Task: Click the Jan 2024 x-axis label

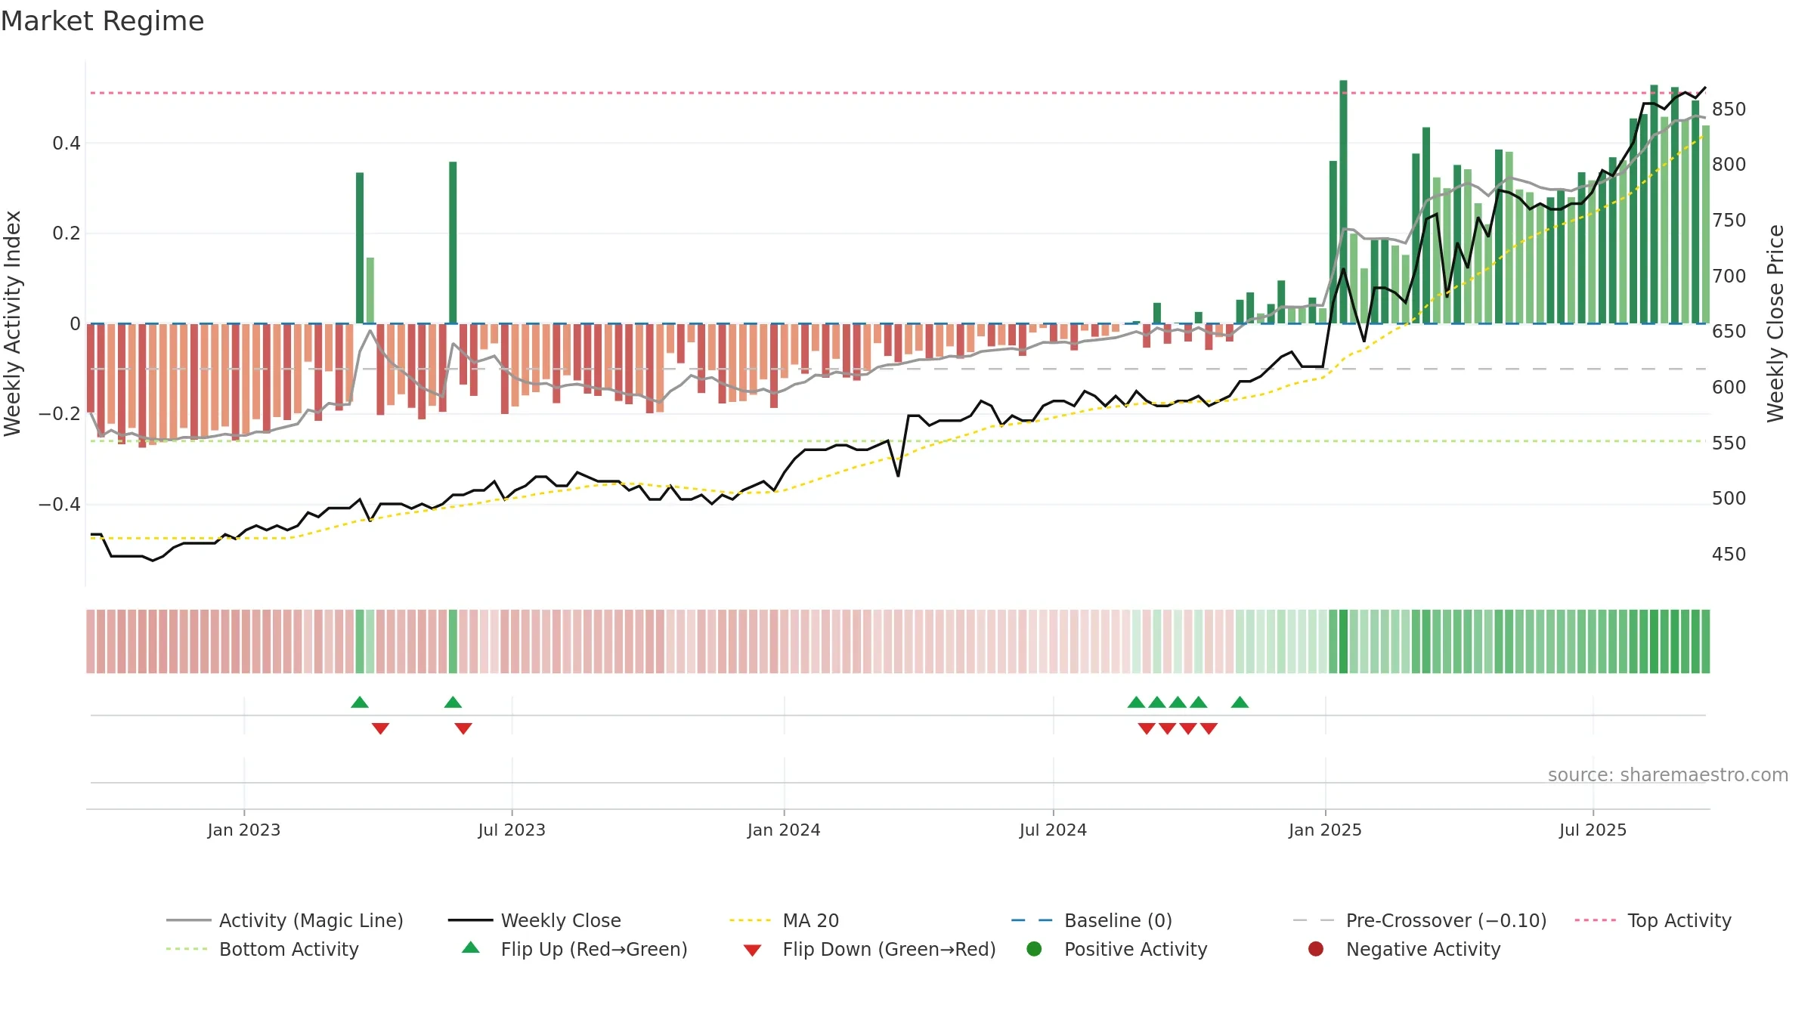Action: [784, 830]
